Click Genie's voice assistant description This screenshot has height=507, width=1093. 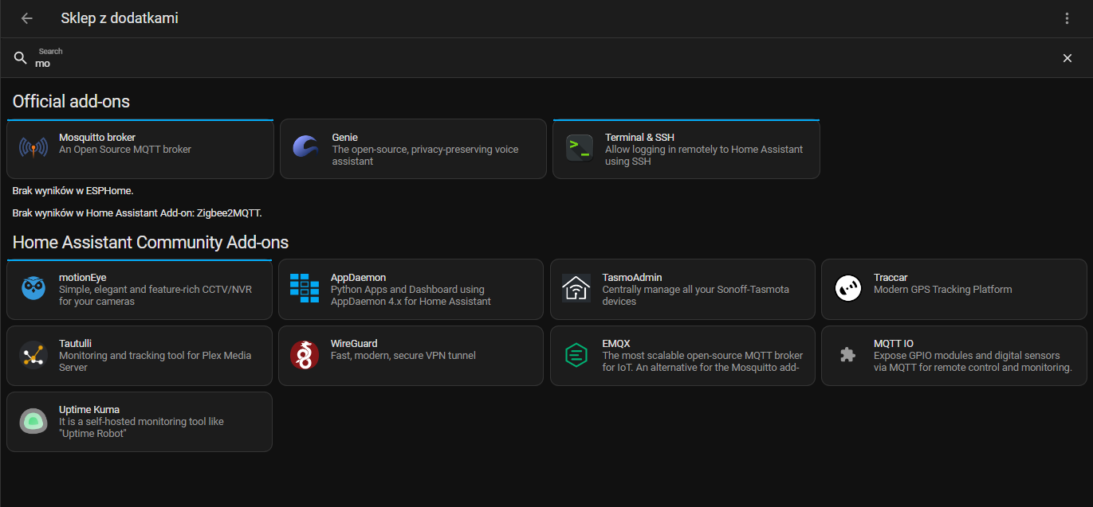point(426,155)
